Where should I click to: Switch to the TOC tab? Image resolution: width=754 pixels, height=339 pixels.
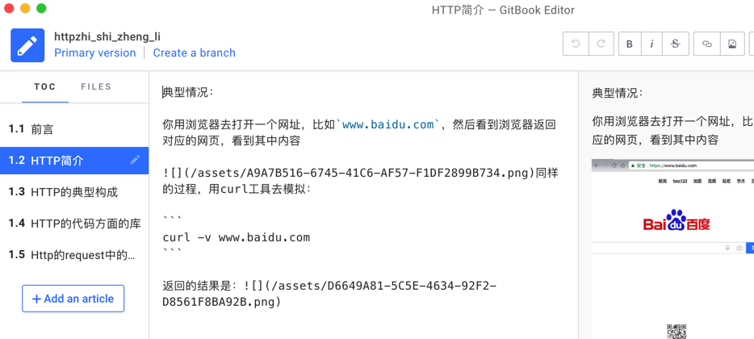point(45,87)
